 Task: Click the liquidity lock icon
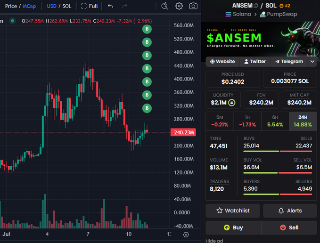(231, 102)
